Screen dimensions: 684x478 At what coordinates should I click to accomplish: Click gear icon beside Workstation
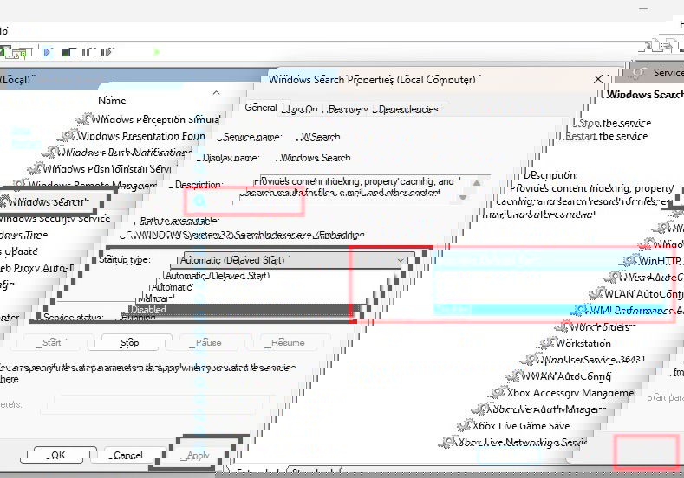pos(548,344)
